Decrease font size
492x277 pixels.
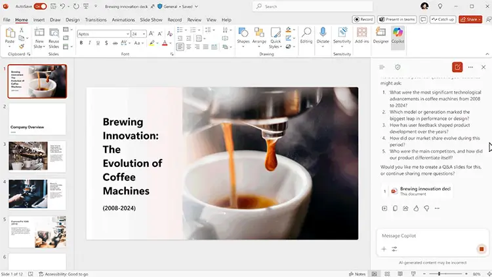160,33
